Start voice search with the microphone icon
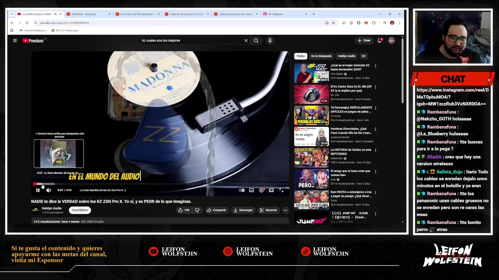Screen dimensions: 499x280 coord(270,40)
